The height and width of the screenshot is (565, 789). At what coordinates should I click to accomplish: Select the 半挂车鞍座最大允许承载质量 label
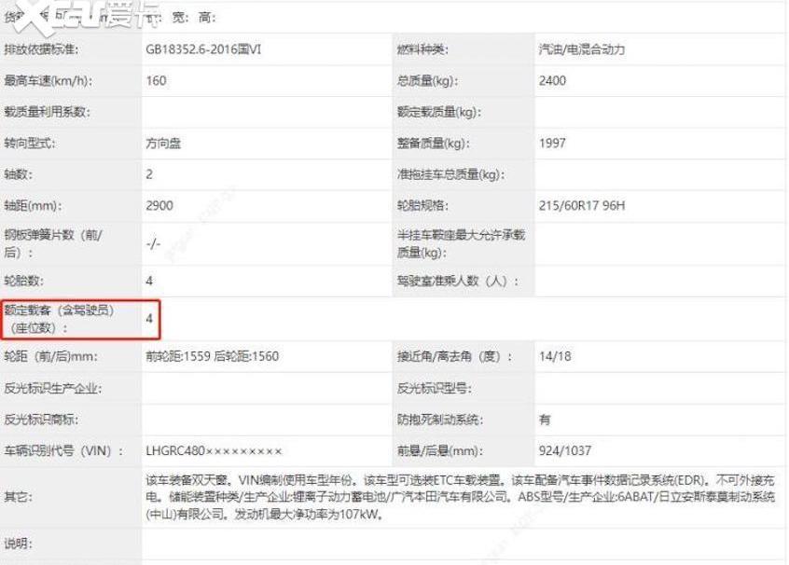(461, 243)
